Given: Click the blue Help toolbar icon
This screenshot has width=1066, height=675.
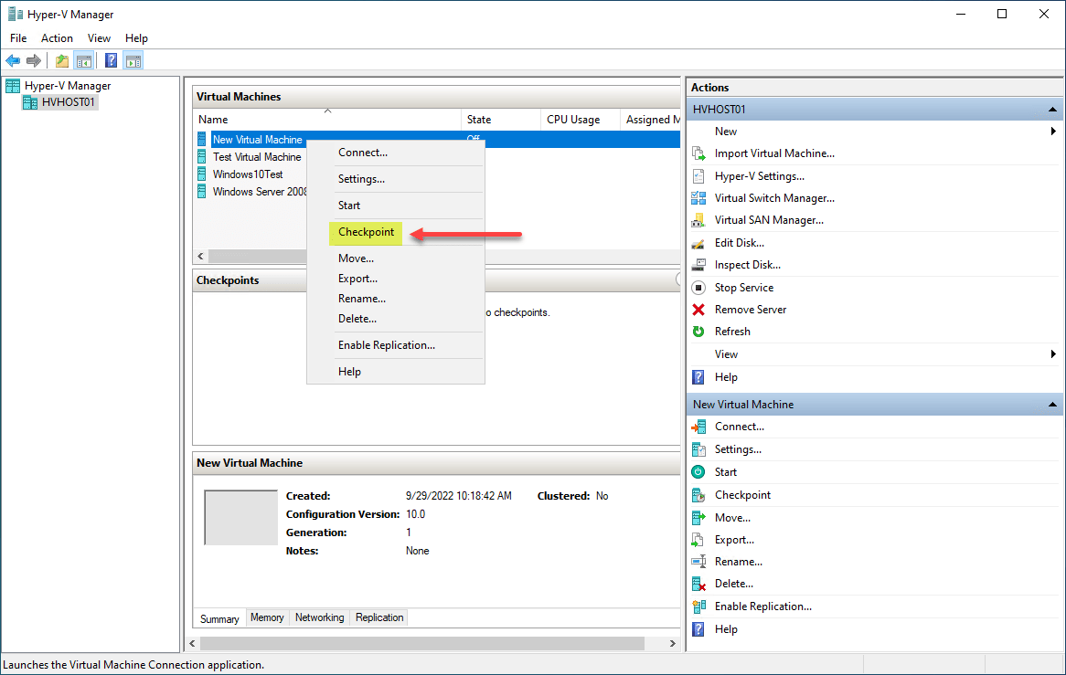Looking at the screenshot, I should 111,61.
